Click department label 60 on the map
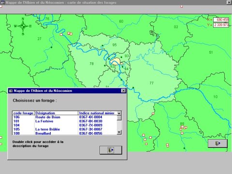 [121, 21]
